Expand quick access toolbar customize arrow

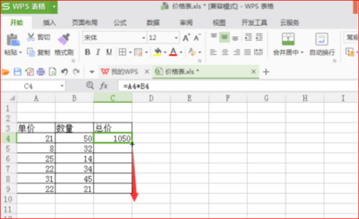[92, 72]
